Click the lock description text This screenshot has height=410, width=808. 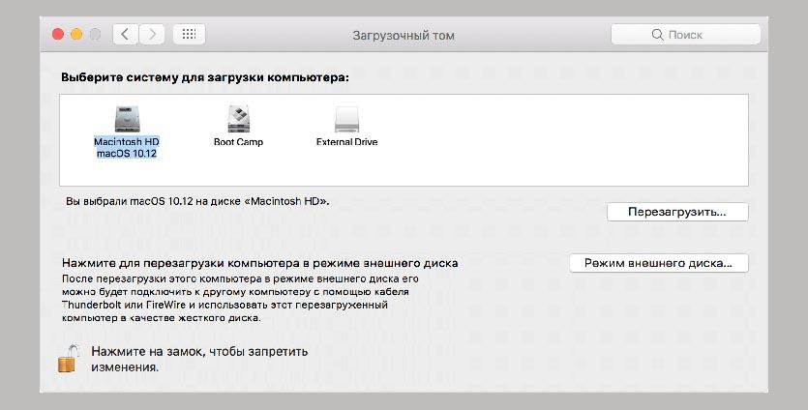[199, 359]
